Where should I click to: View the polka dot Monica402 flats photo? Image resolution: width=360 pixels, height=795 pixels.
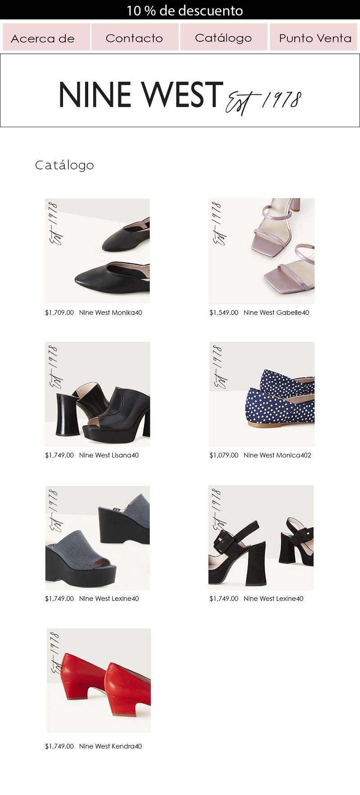(262, 394)
